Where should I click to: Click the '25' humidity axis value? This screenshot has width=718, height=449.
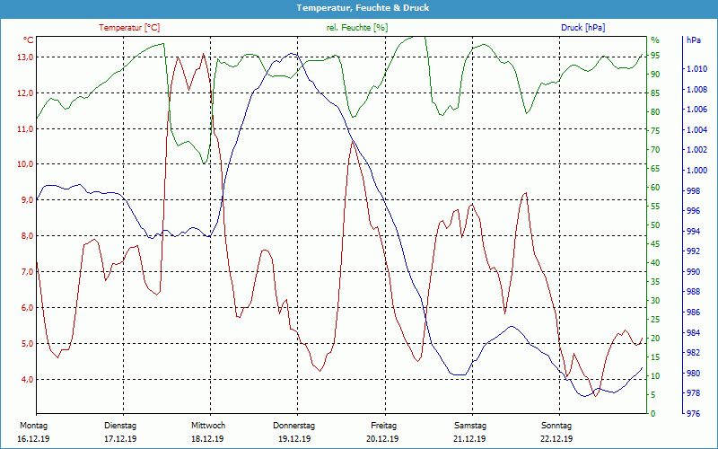655,320
